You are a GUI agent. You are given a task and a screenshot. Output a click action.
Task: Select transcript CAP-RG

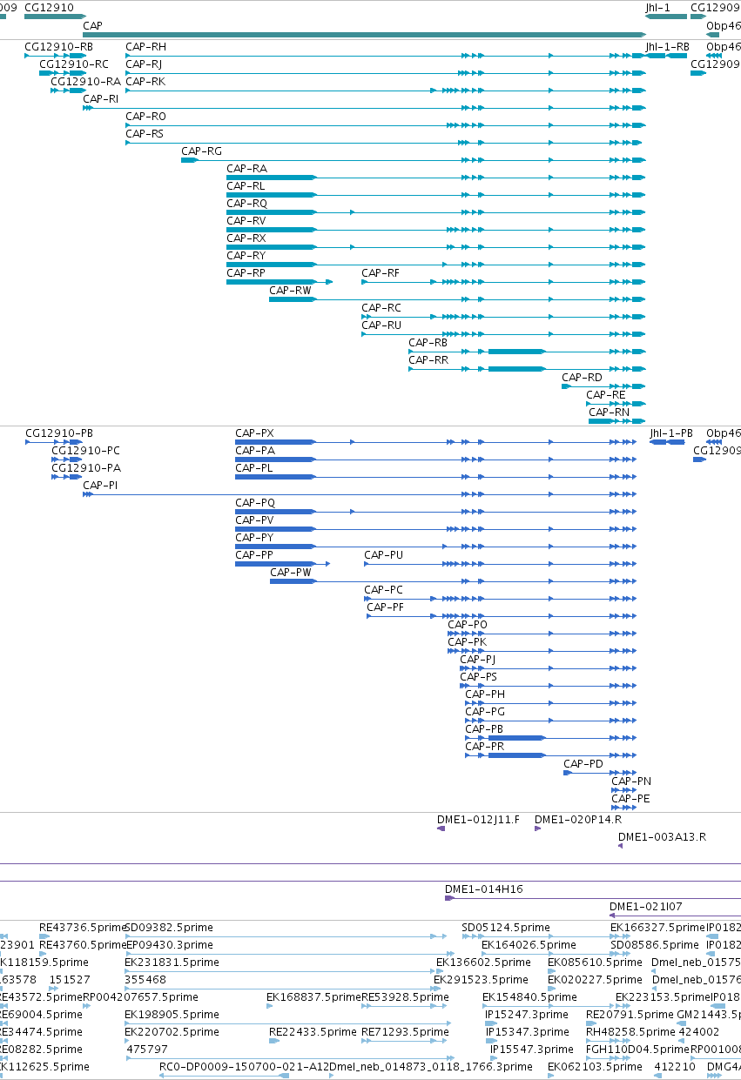pos(414,160)
